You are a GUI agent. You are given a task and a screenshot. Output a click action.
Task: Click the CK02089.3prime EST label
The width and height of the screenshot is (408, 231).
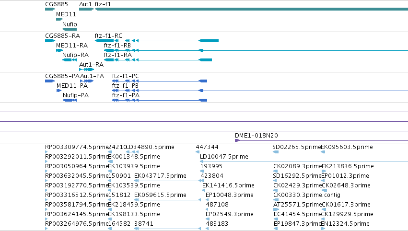click(x=298, y=166)
